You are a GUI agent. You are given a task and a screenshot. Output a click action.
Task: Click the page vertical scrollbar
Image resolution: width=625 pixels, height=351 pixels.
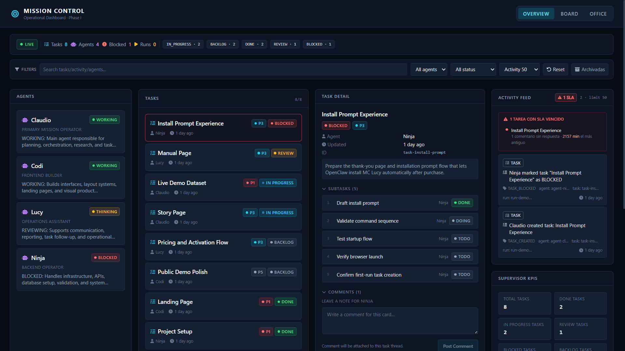click(623, 104)
